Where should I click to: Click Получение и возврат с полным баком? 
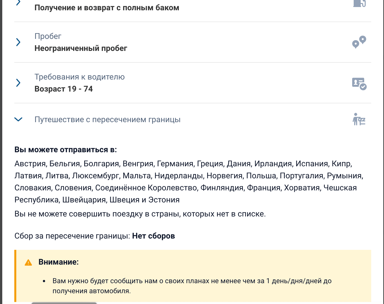[x=107, y=8]
